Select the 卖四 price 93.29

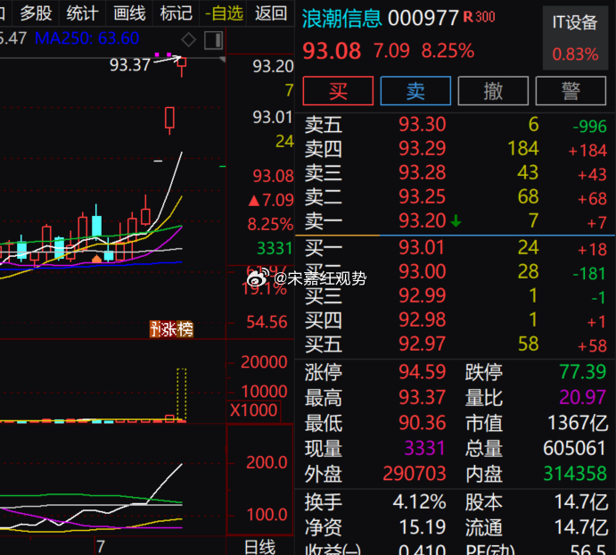point(423,148)
